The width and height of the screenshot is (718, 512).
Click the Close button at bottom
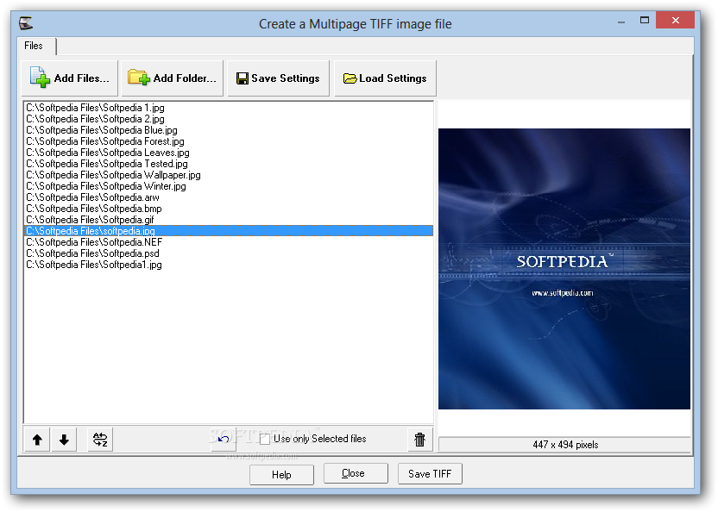click(x=356, y=473)
